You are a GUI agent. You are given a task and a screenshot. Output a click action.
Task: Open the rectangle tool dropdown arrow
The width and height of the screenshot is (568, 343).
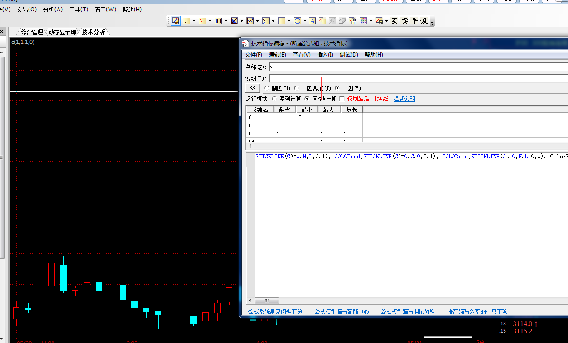[289, 21]
